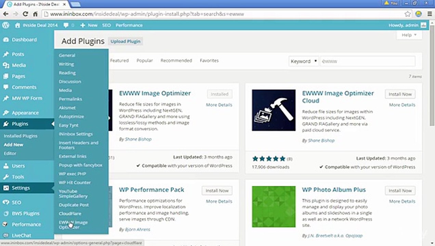Open INside Deal 2014 site link
Viewport: 435px width, 246px height.
[36, 25]
